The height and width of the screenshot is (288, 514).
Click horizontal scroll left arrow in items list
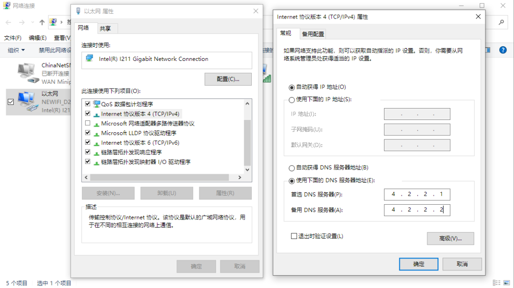tap(86, 177)
